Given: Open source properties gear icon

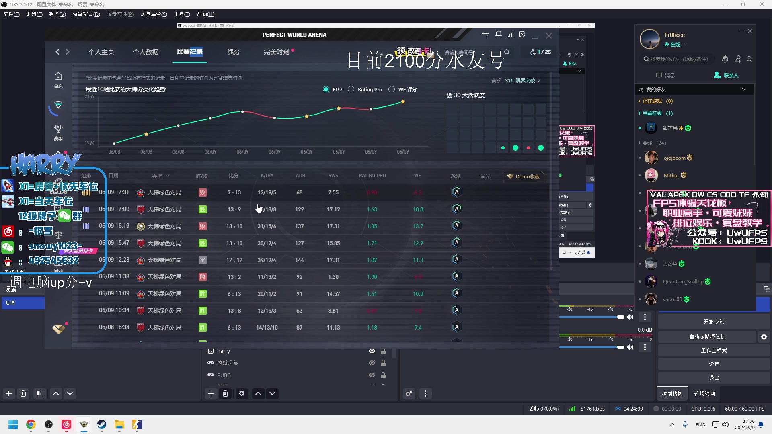Looking at the screenshot, I should pyautogui.click(x=241, y=393).
